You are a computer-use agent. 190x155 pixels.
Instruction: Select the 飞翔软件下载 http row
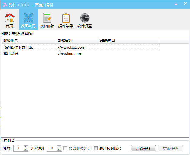81,47
